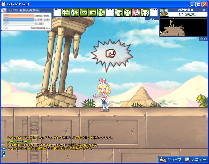The width and height of the screenshot is (209, 164).
Task: Use the emote in hotkey slot S
Action: [75, 12]
